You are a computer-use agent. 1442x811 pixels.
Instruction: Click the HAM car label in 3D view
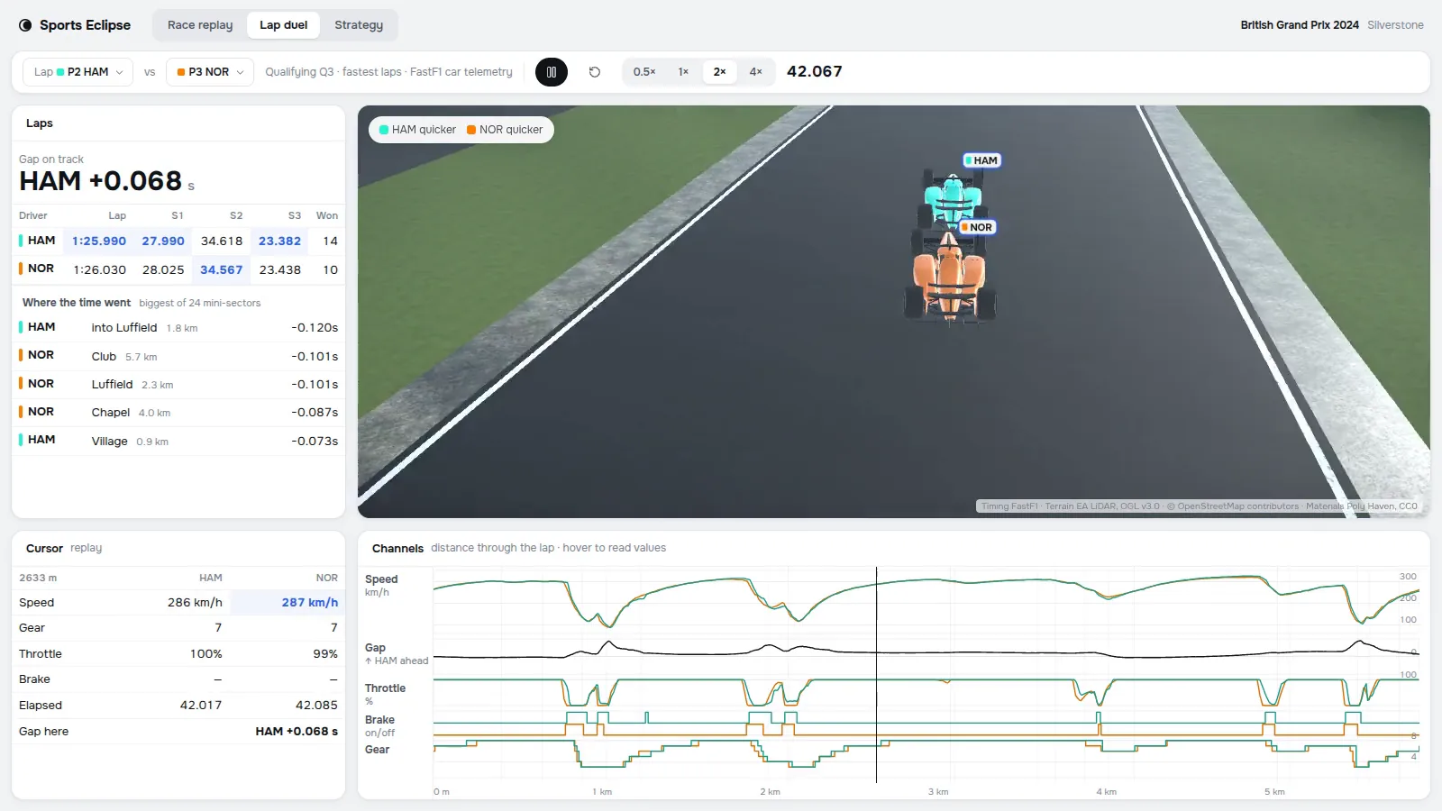point(982,160)
